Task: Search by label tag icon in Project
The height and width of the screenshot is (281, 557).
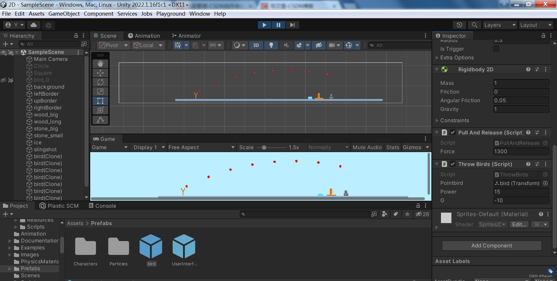Action: [x=396, y=214]
